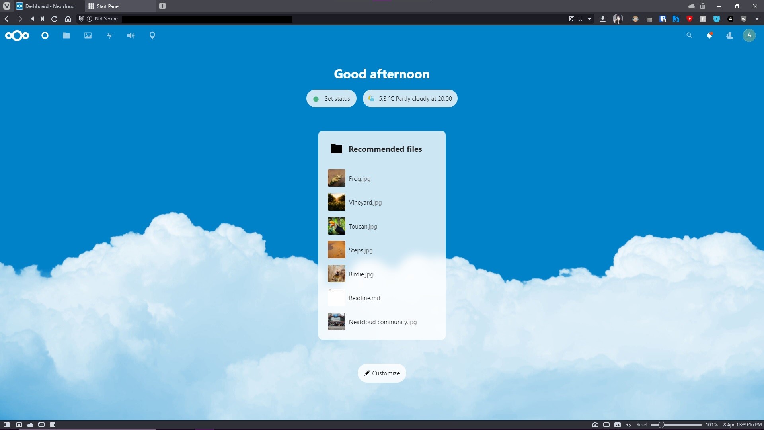The width and height of the screenshot is (764, 430).
Task: Reload the current page
Action: 55,19
